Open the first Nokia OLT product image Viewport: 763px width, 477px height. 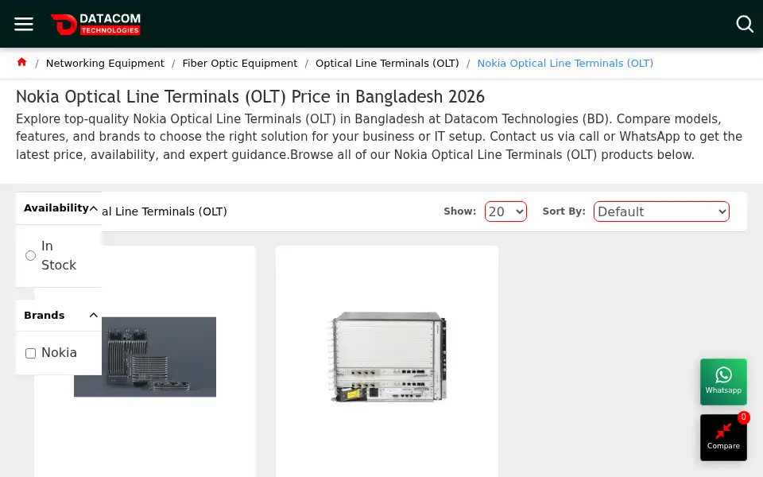click(145, 357)
